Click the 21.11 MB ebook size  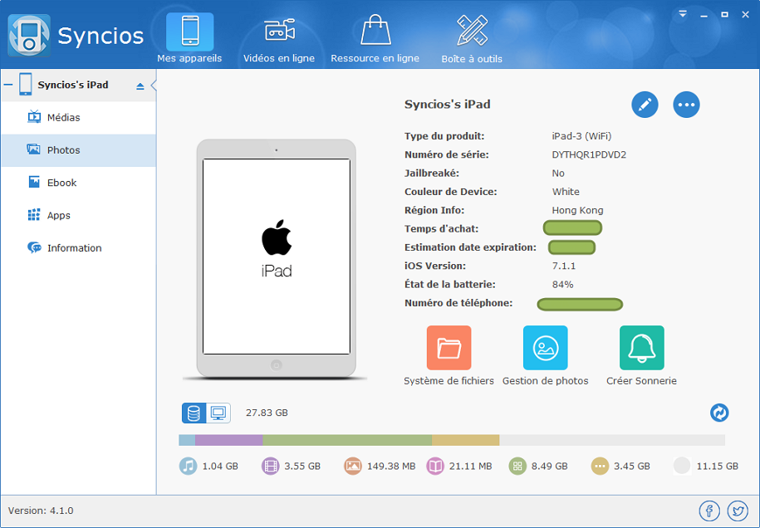coord(470,466)
